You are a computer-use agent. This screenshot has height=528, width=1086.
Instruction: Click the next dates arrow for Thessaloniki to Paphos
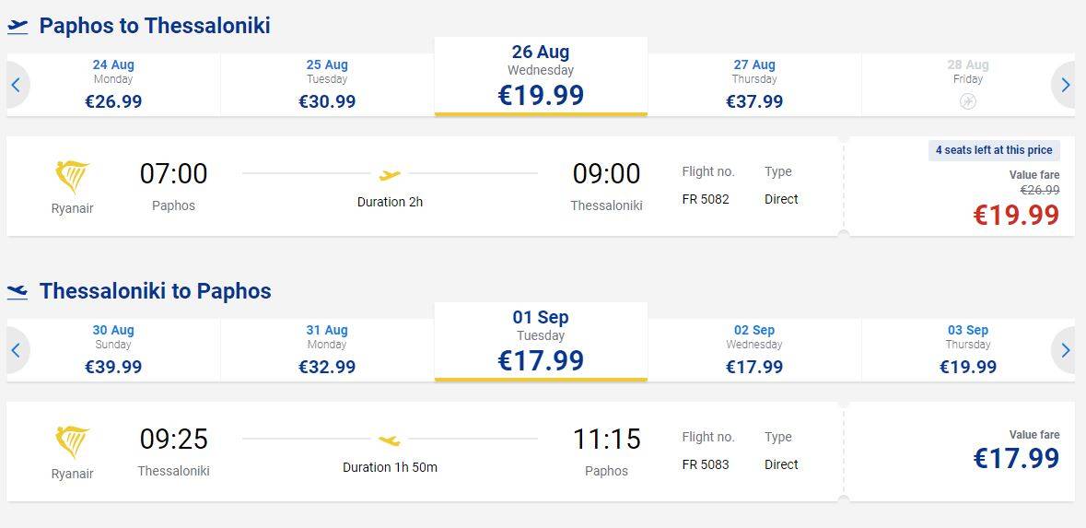point(1065,350)
